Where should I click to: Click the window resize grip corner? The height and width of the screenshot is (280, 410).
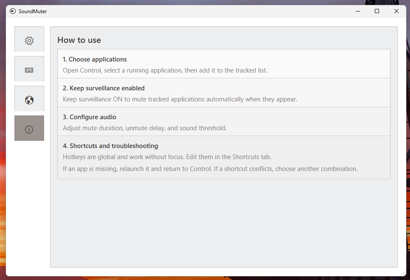pyautogui.click(x=403, y=273)
